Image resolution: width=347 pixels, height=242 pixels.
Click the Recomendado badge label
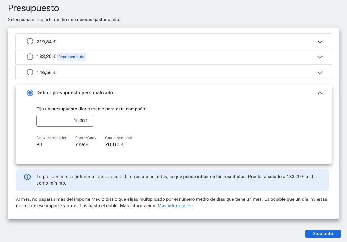(x=71, y=57)
